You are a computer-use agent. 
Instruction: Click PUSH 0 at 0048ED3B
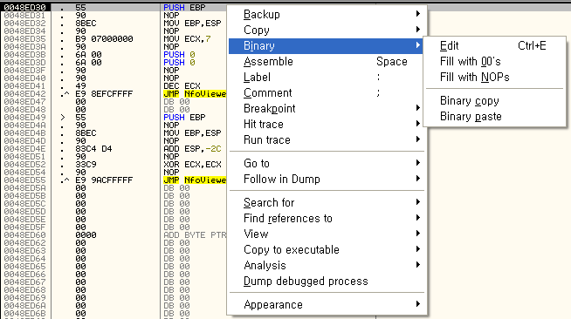pyautogui.click(x=179, y=55)
